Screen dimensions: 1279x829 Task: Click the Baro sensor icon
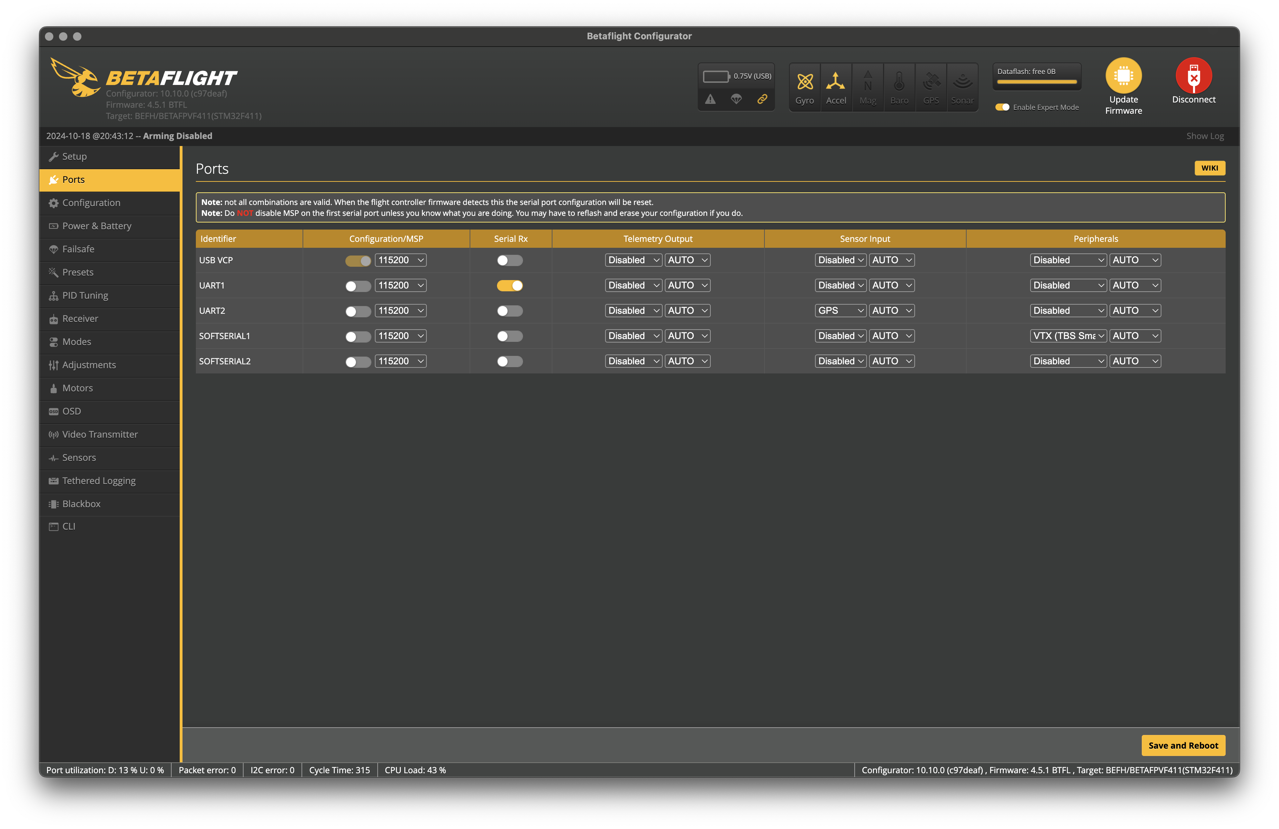pos(899,82)
